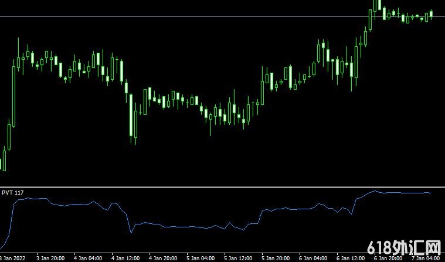Select the 5 Jan 20:00 time label

tap(276, 258)
